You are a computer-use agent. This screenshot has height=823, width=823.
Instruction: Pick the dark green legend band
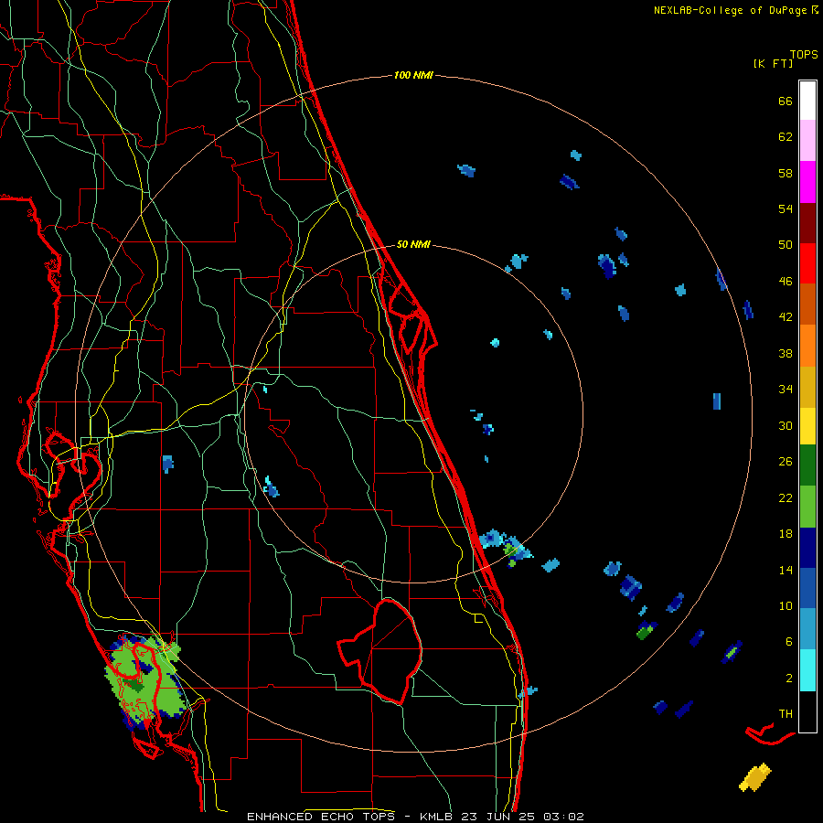(807, 465)
